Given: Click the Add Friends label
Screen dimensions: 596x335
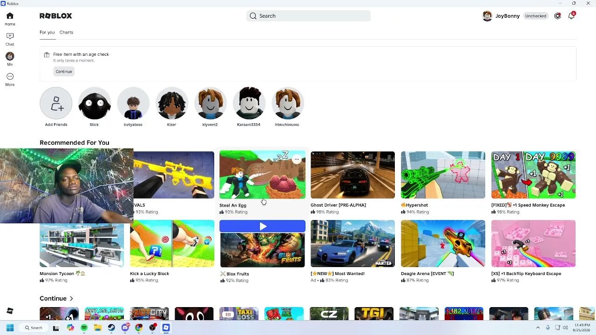Looking at the screenshot, I should point(56,125).
